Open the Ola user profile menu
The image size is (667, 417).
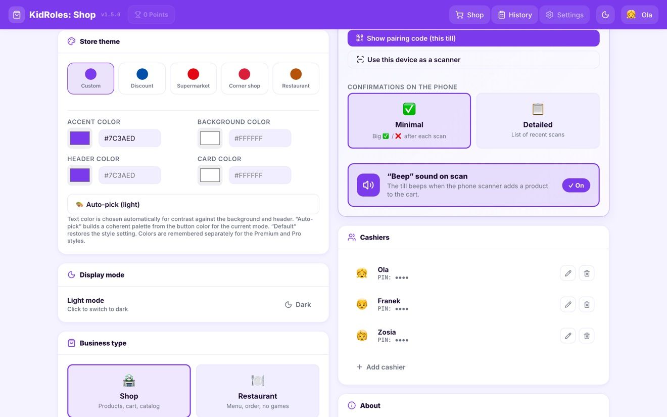pyautogui.click(x=639, y=15)
